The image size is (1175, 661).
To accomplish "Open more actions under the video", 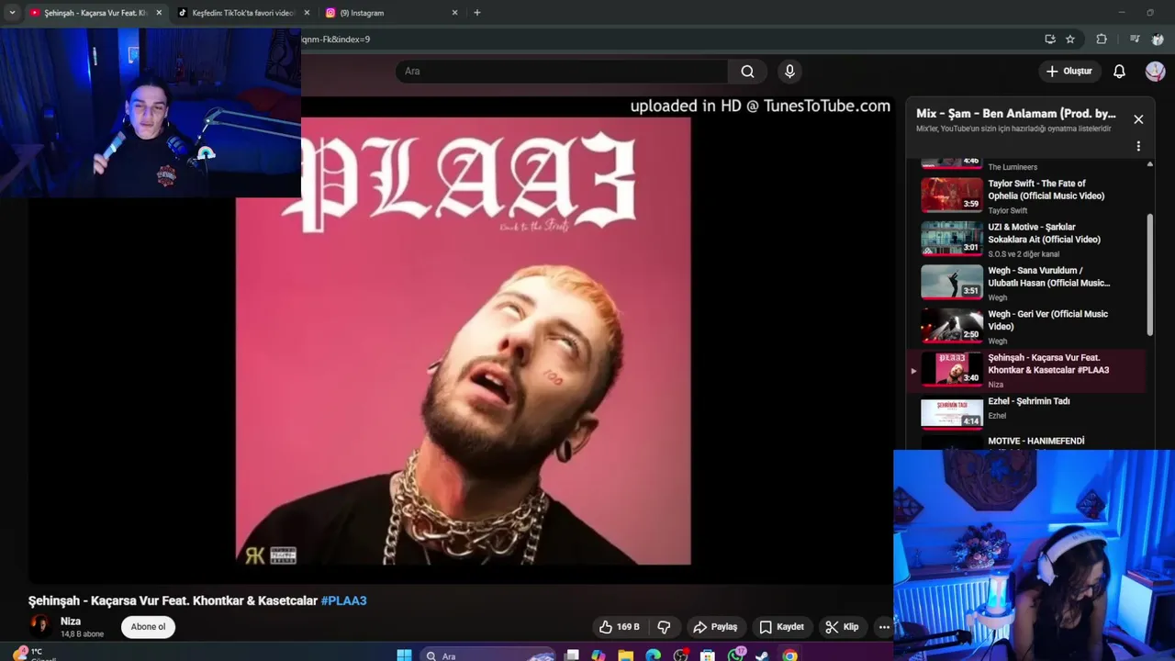I will [884, 627].
